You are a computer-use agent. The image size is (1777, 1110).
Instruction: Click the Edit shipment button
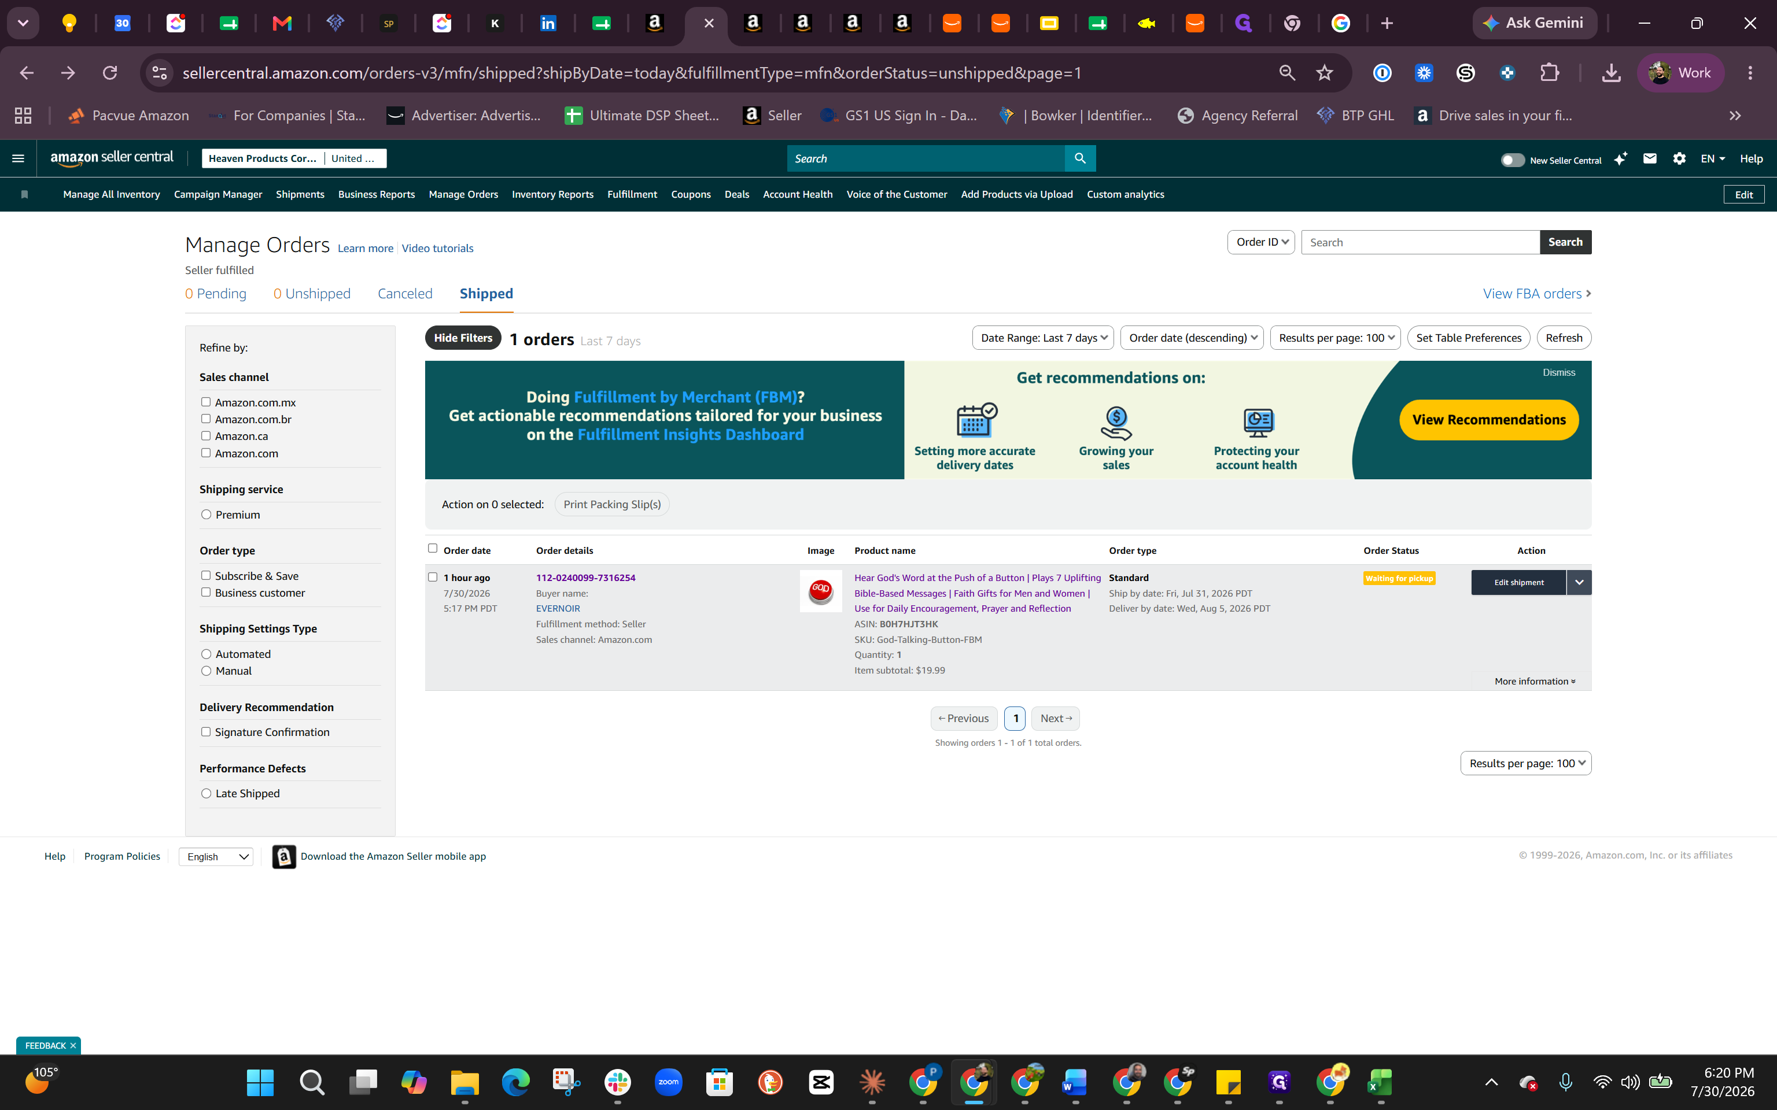1518,582
